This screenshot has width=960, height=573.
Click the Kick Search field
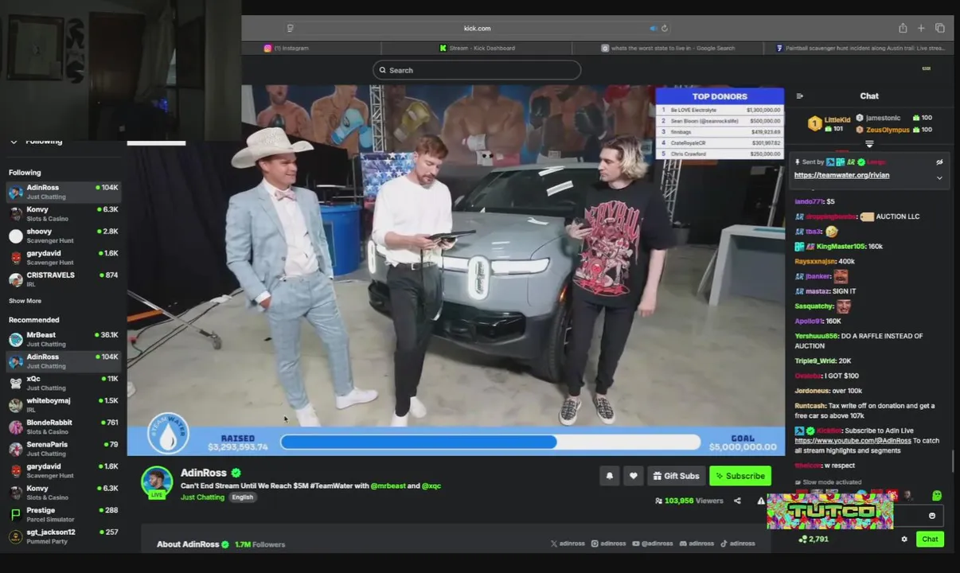click(x=477, y=70)
